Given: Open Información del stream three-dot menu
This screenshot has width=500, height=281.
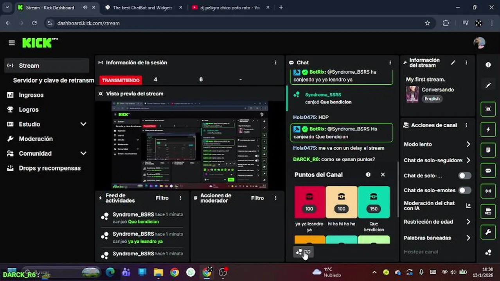Looking at the screenshot, I should coord(466,62).
